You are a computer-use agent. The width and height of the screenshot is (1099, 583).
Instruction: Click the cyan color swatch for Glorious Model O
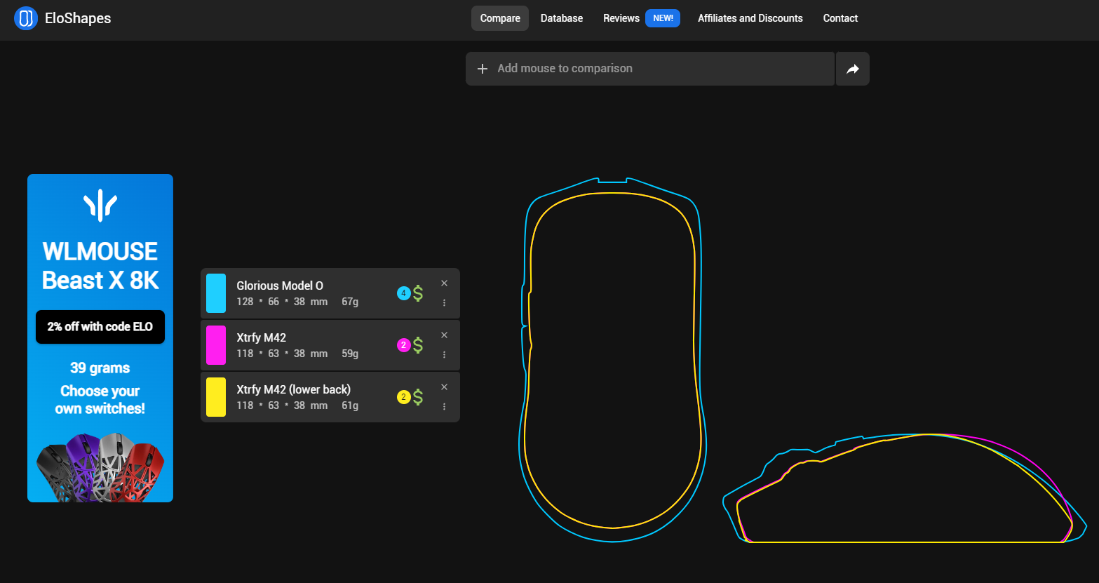(216, 293)
